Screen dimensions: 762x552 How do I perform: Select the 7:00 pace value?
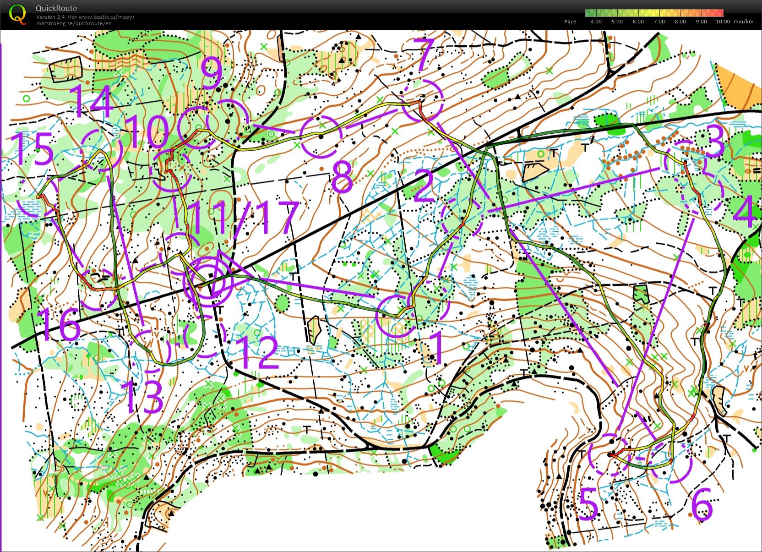coord(659,22)
